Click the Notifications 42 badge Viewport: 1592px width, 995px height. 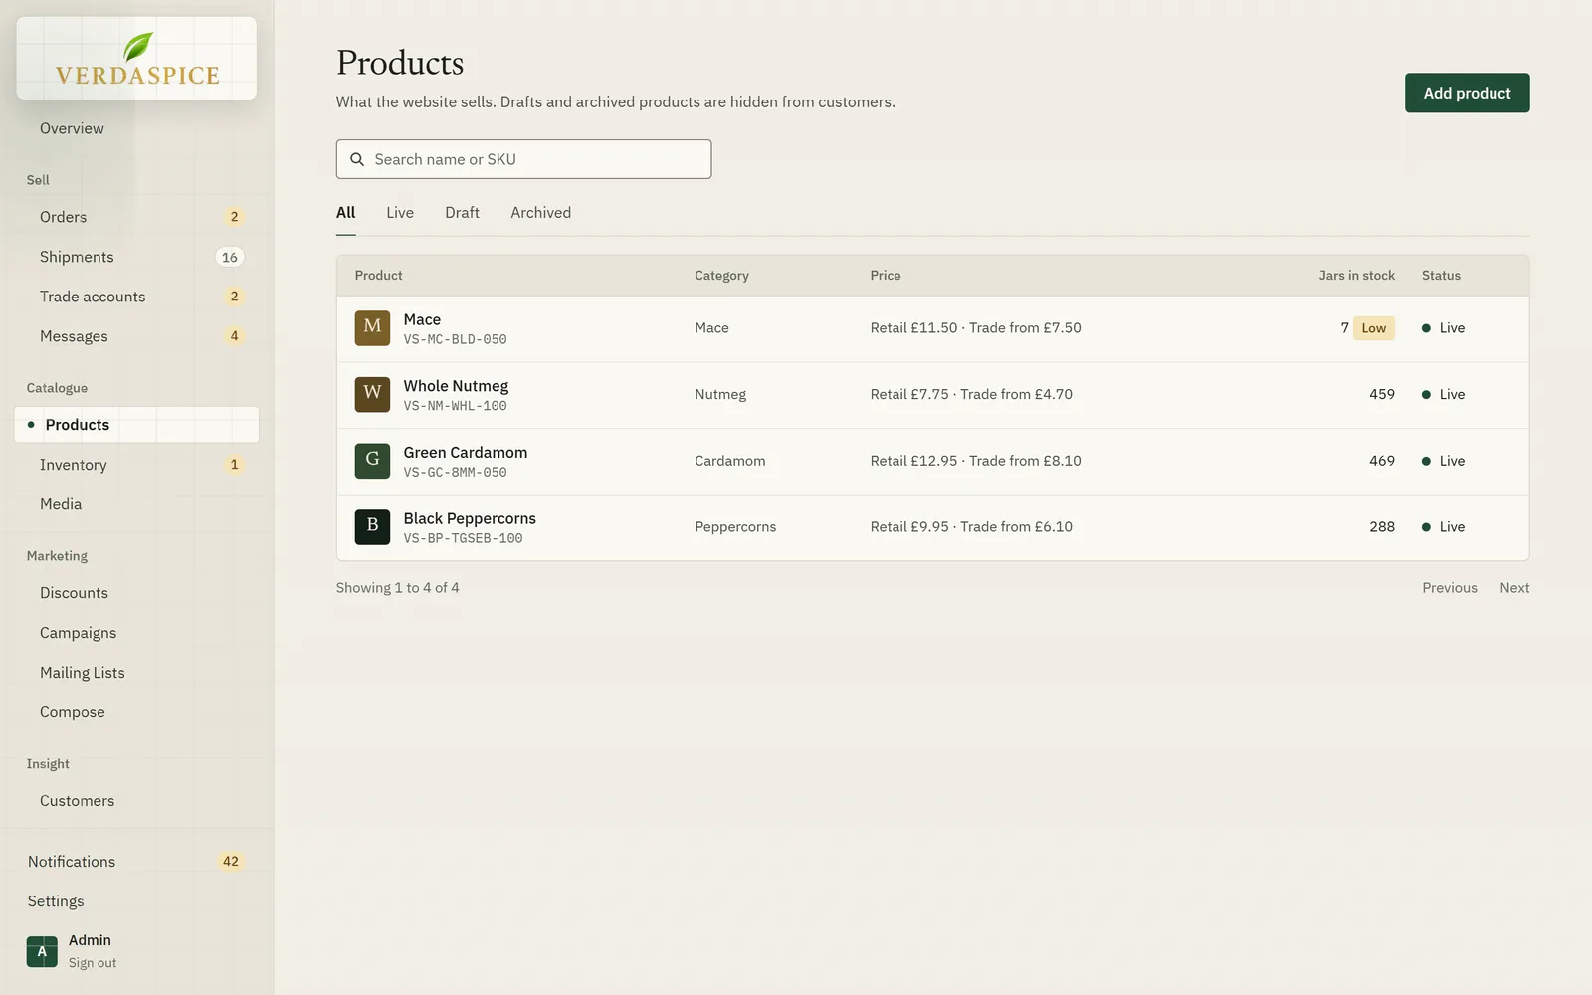[231, 862]
